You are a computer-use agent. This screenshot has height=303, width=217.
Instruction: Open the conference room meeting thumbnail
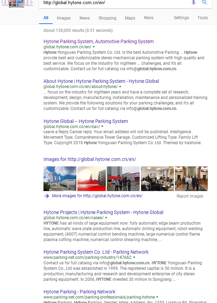(157, 179)
